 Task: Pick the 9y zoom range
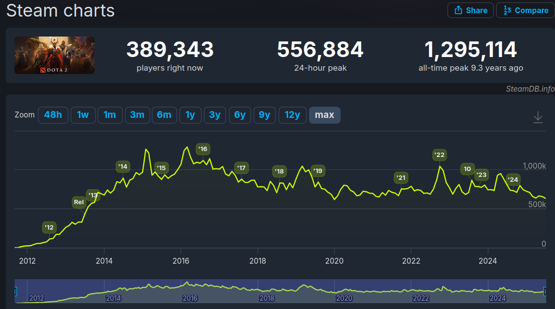pos(265,115)
